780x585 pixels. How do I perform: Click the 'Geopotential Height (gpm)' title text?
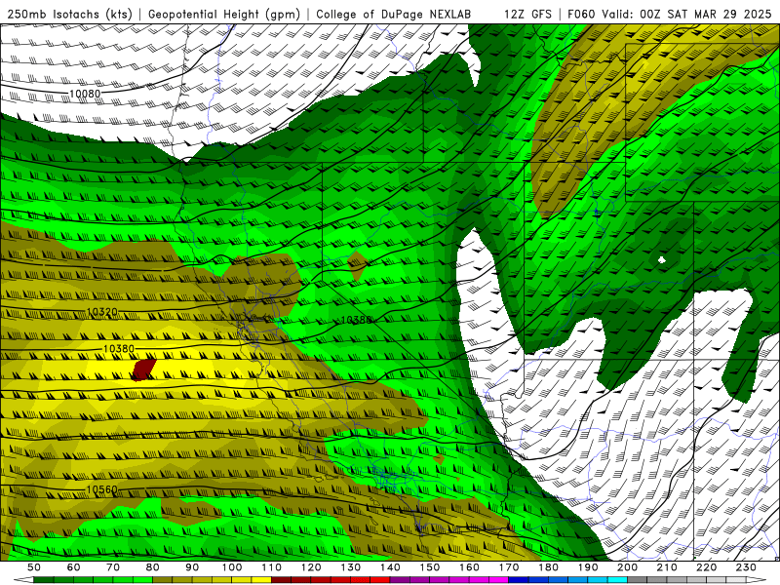click(224, 14)
